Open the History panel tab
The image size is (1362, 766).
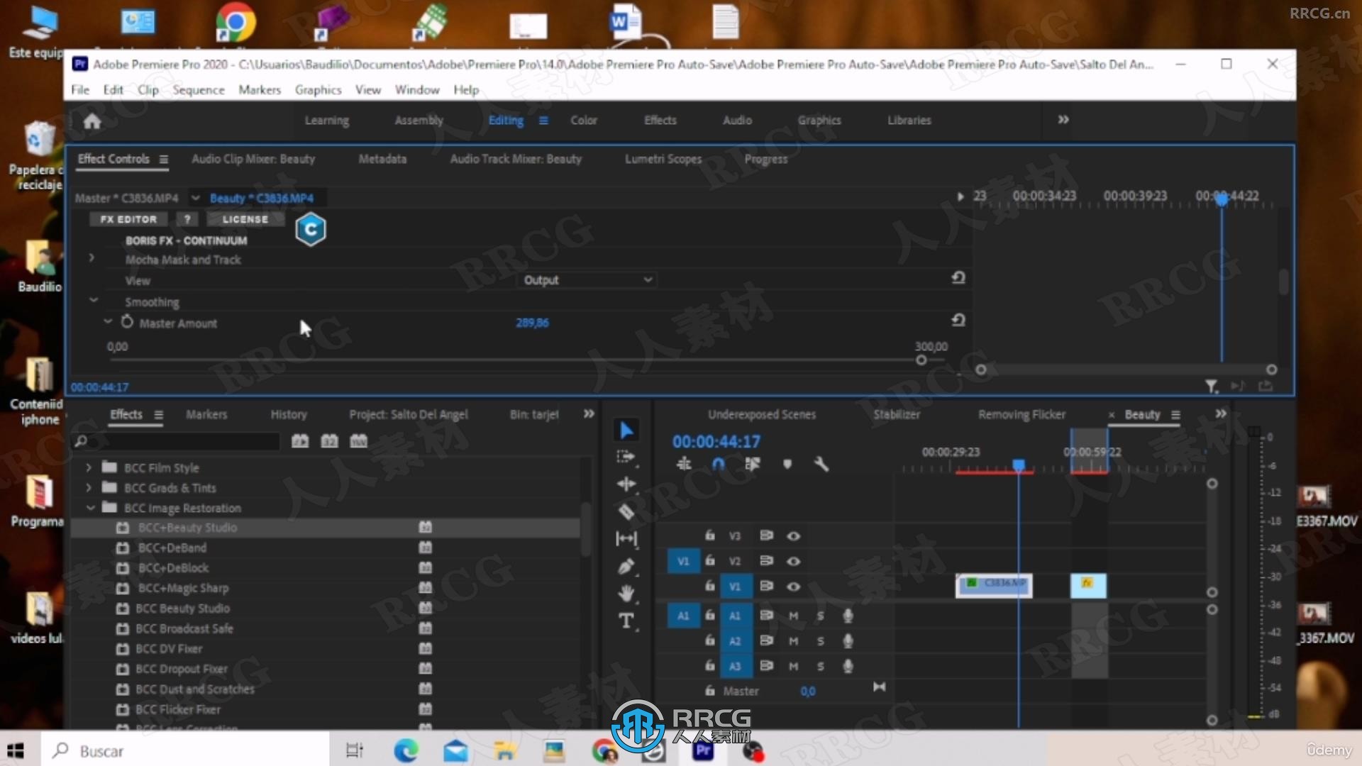pyautogui.click(x=289, y=414)
